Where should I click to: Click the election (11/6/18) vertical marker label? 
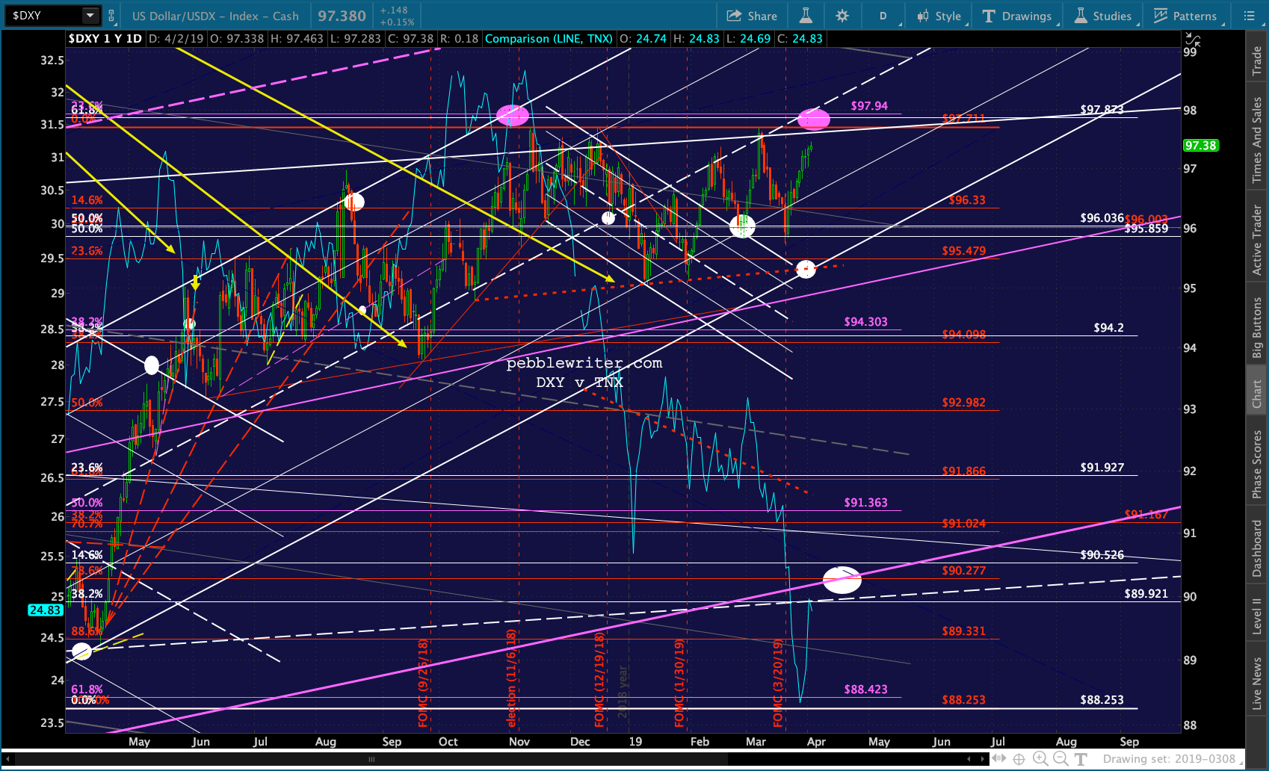(x=512, y=678)
